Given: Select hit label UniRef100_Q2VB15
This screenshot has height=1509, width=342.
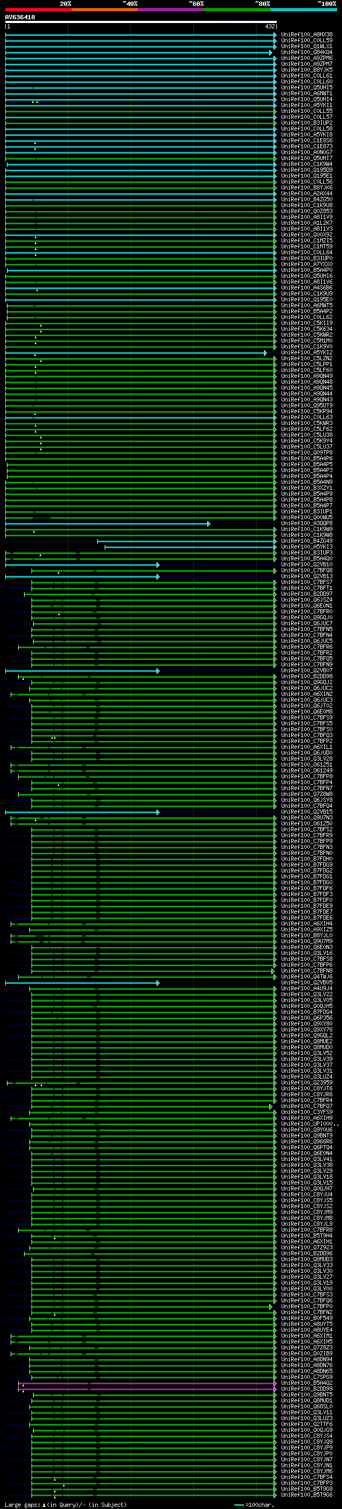Looking at the screenshot, I should coord(306,812).
